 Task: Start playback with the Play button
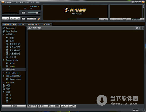[8, 19]
